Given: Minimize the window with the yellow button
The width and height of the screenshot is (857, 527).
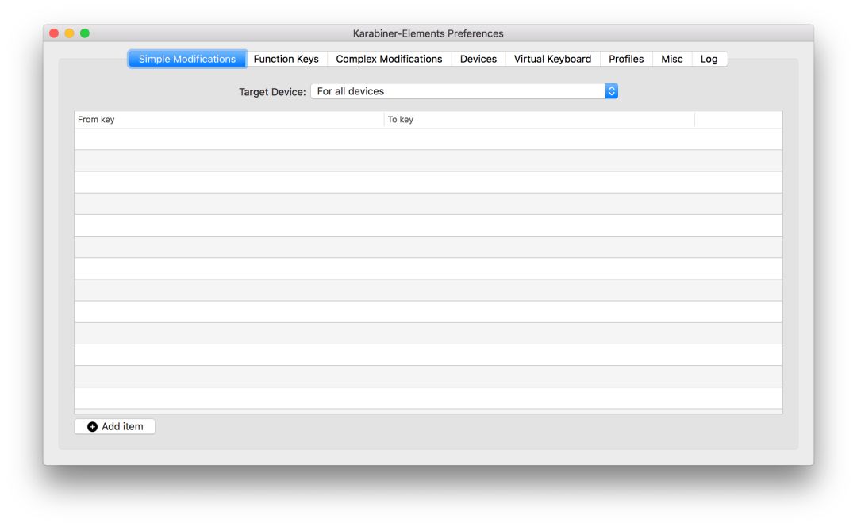Looking at the screenshot, I should [x=69, y=33].
